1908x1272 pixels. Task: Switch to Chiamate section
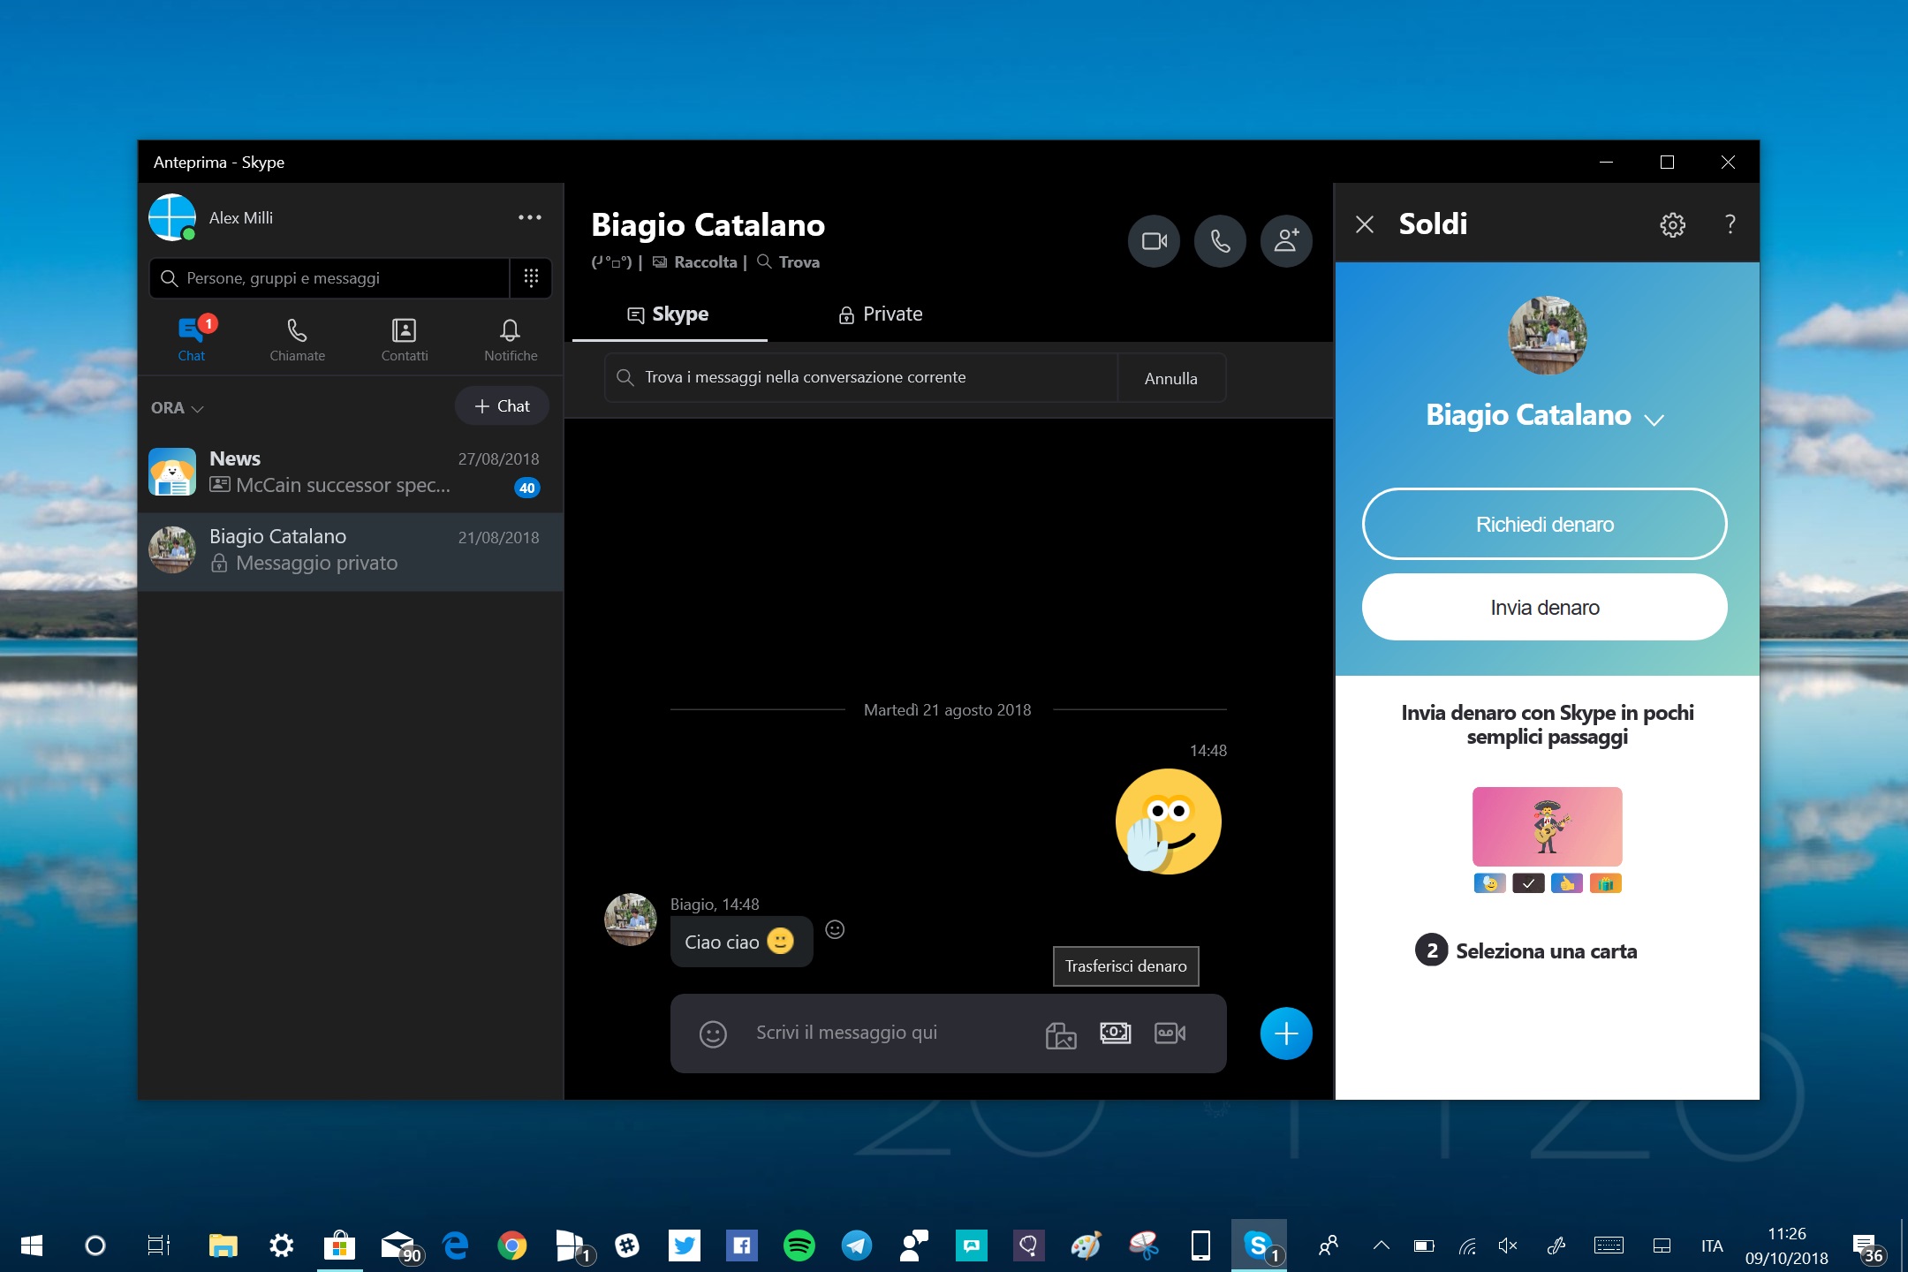298,340
